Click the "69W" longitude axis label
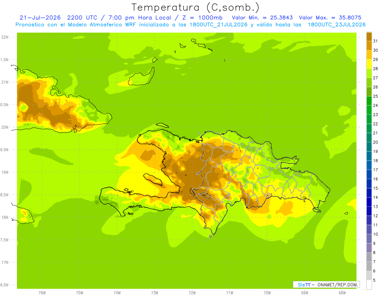The image size is (384, 297). (x=305, y=293)
